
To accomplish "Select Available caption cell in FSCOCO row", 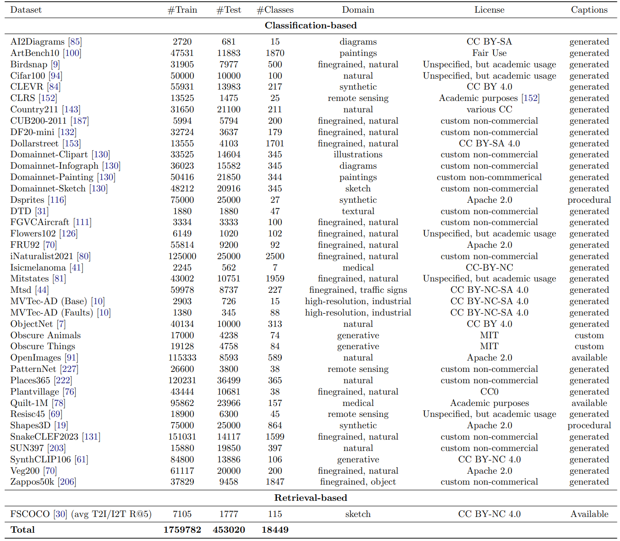I will 589,514.
